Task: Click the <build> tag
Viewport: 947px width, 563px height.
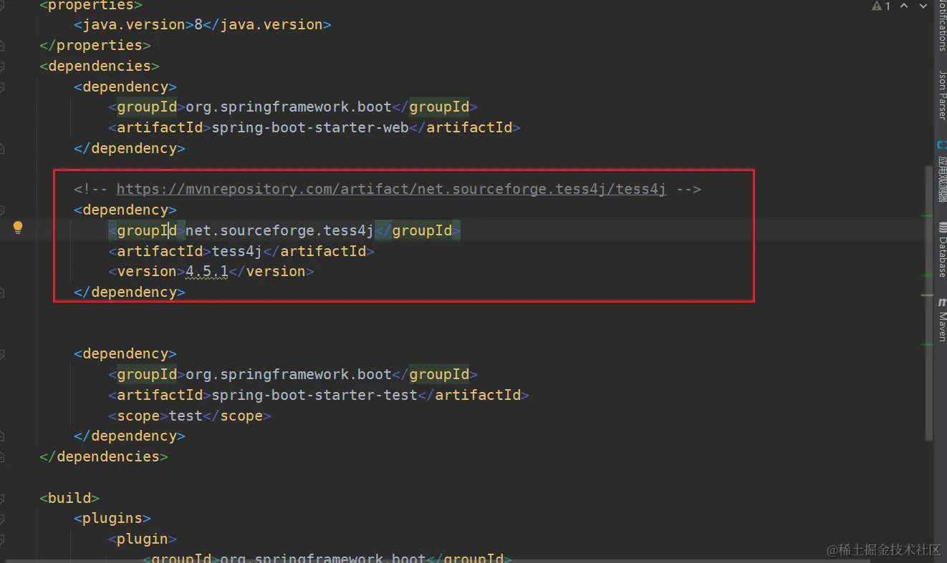Action: [x=69, y=498]
